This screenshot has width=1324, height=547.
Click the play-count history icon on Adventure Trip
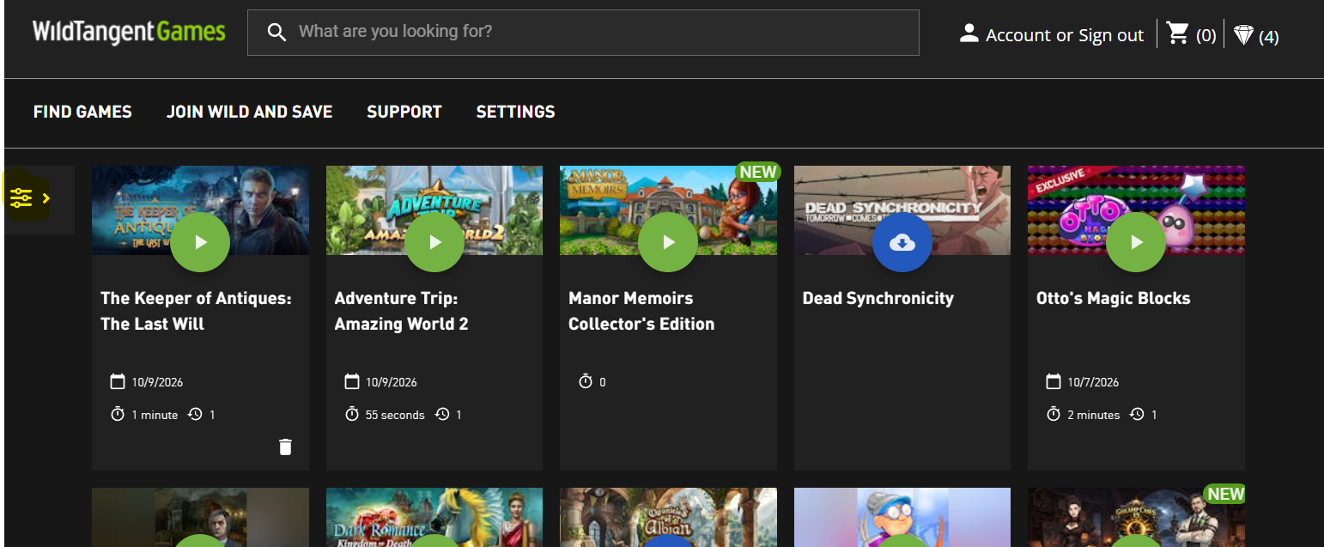click(x=442, y=414)
